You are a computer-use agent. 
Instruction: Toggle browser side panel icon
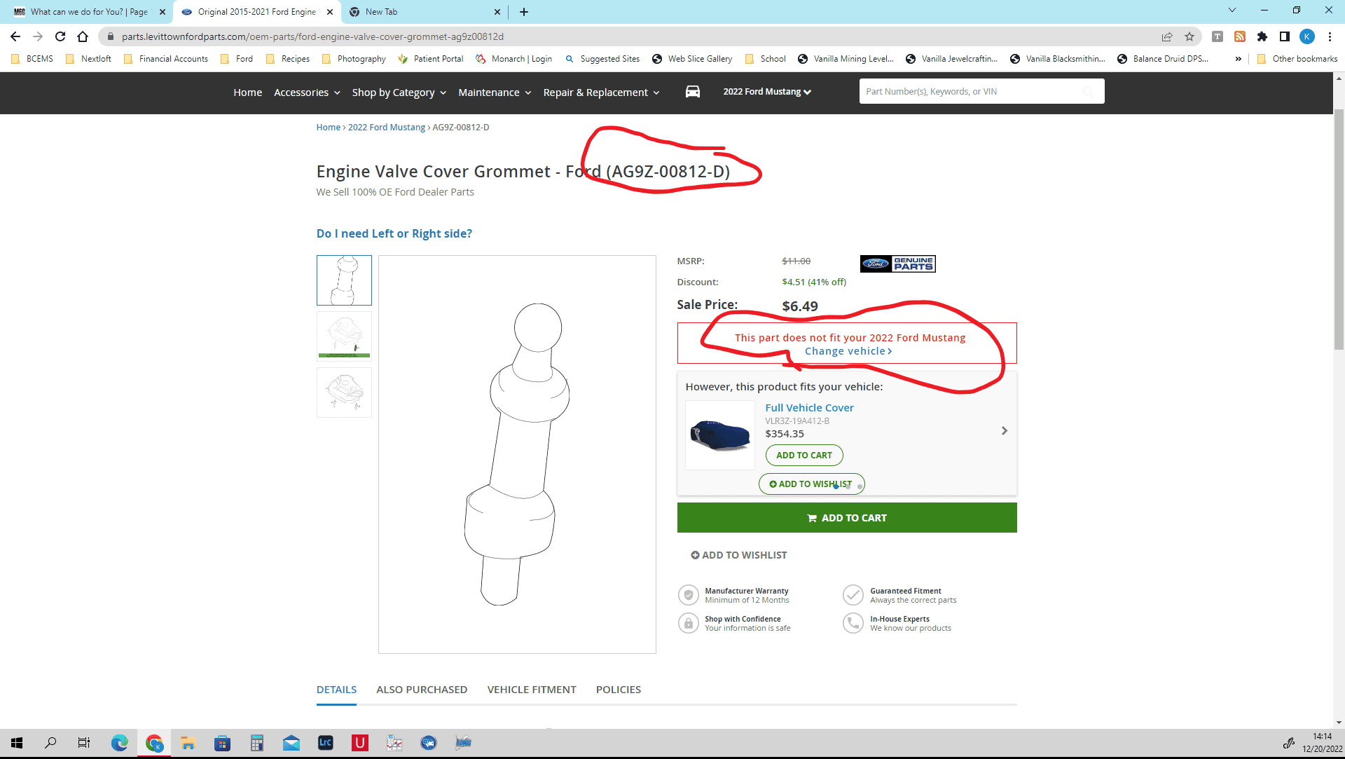(x=1285, y=36)
